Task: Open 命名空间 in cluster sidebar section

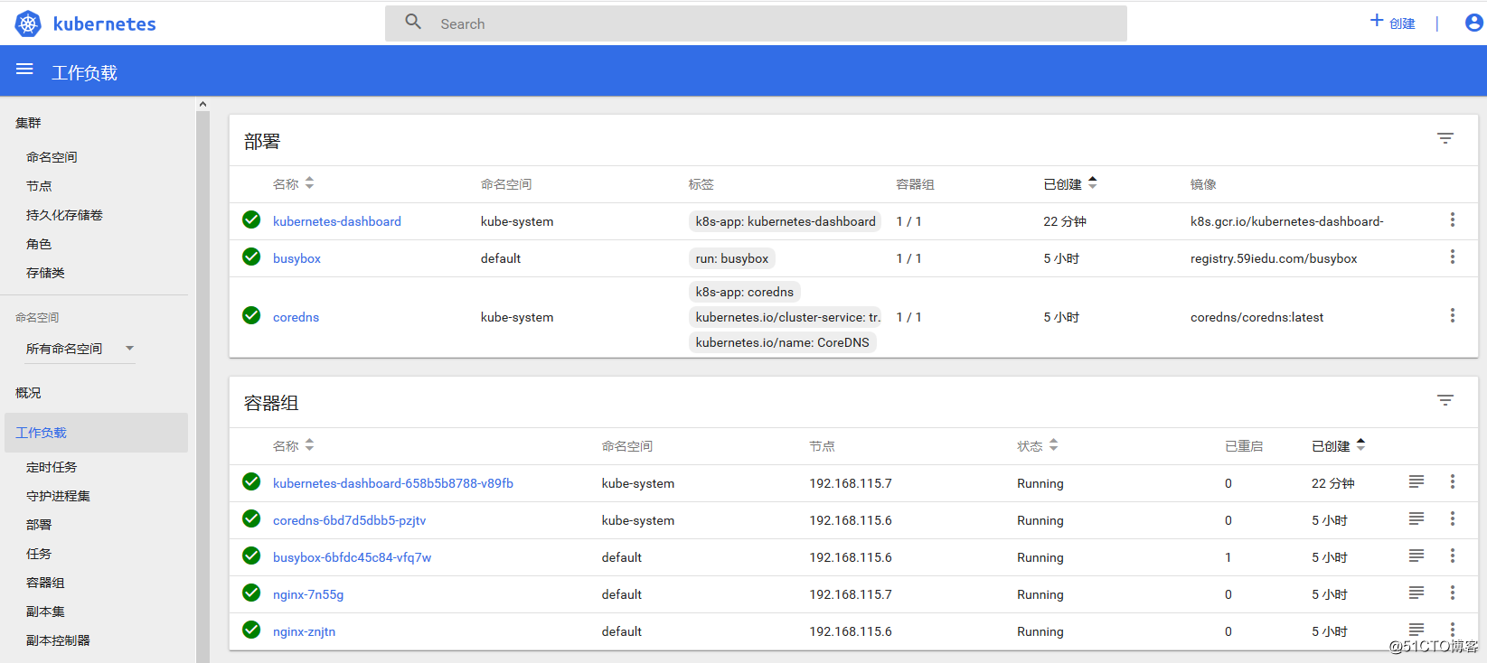Action: (52, 157)
